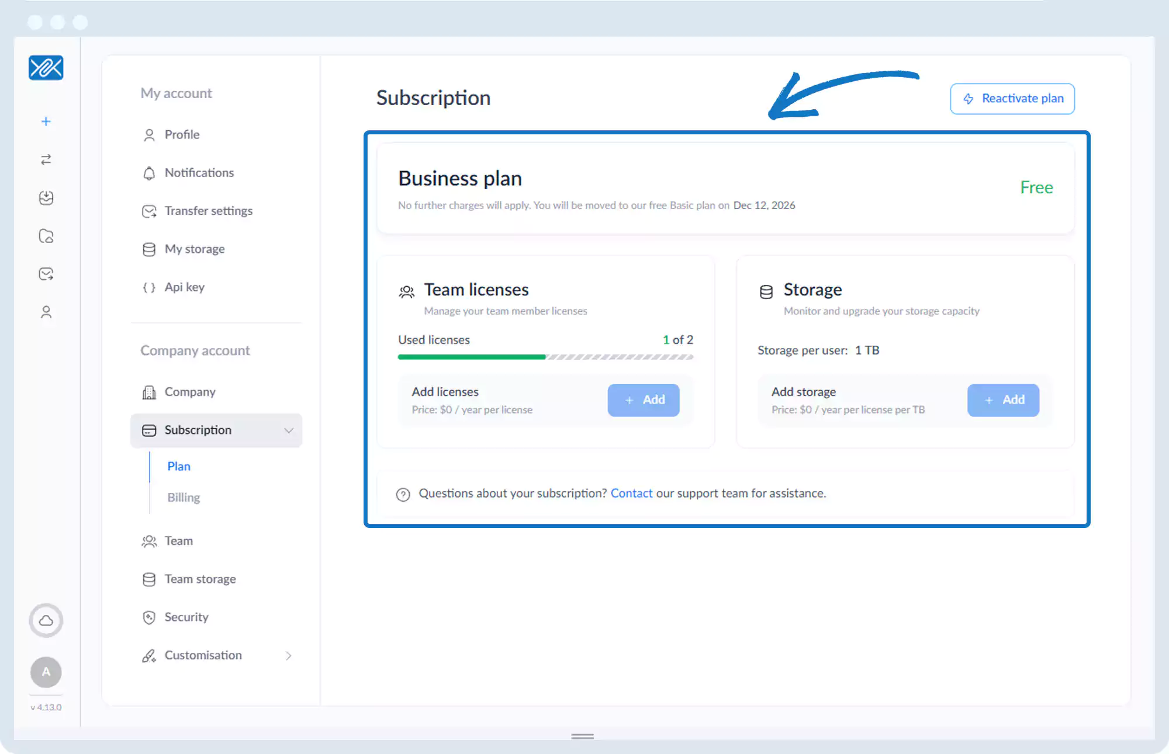
Task: Click the folder sync icon in rail
Action: 46,236
